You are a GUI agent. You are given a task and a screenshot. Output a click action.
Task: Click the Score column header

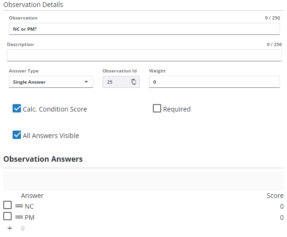click(274, 196)
